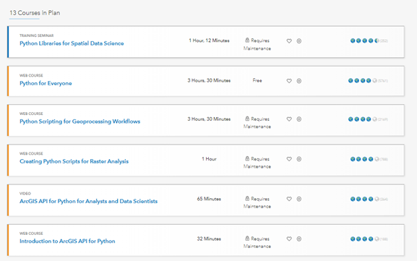Open Python Libraries for Spatial Data Science

[x=72, y=43]
